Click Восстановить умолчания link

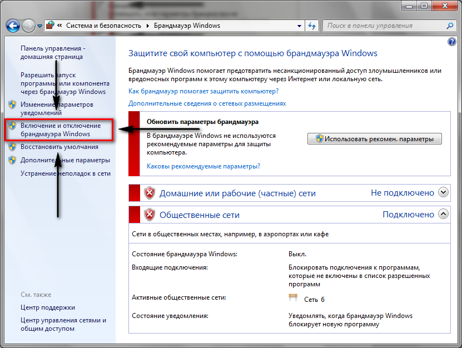pyautogui.click(x=59, y=147)
